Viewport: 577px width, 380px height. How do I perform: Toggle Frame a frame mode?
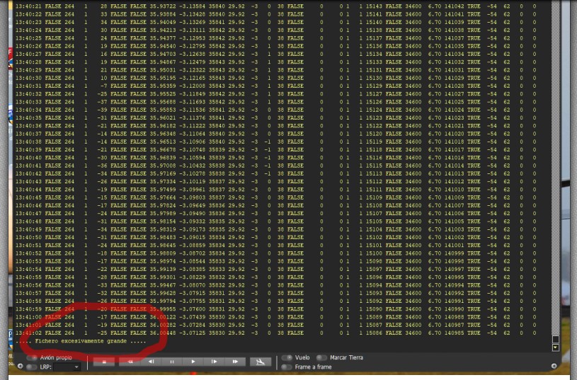click(287, 367)
